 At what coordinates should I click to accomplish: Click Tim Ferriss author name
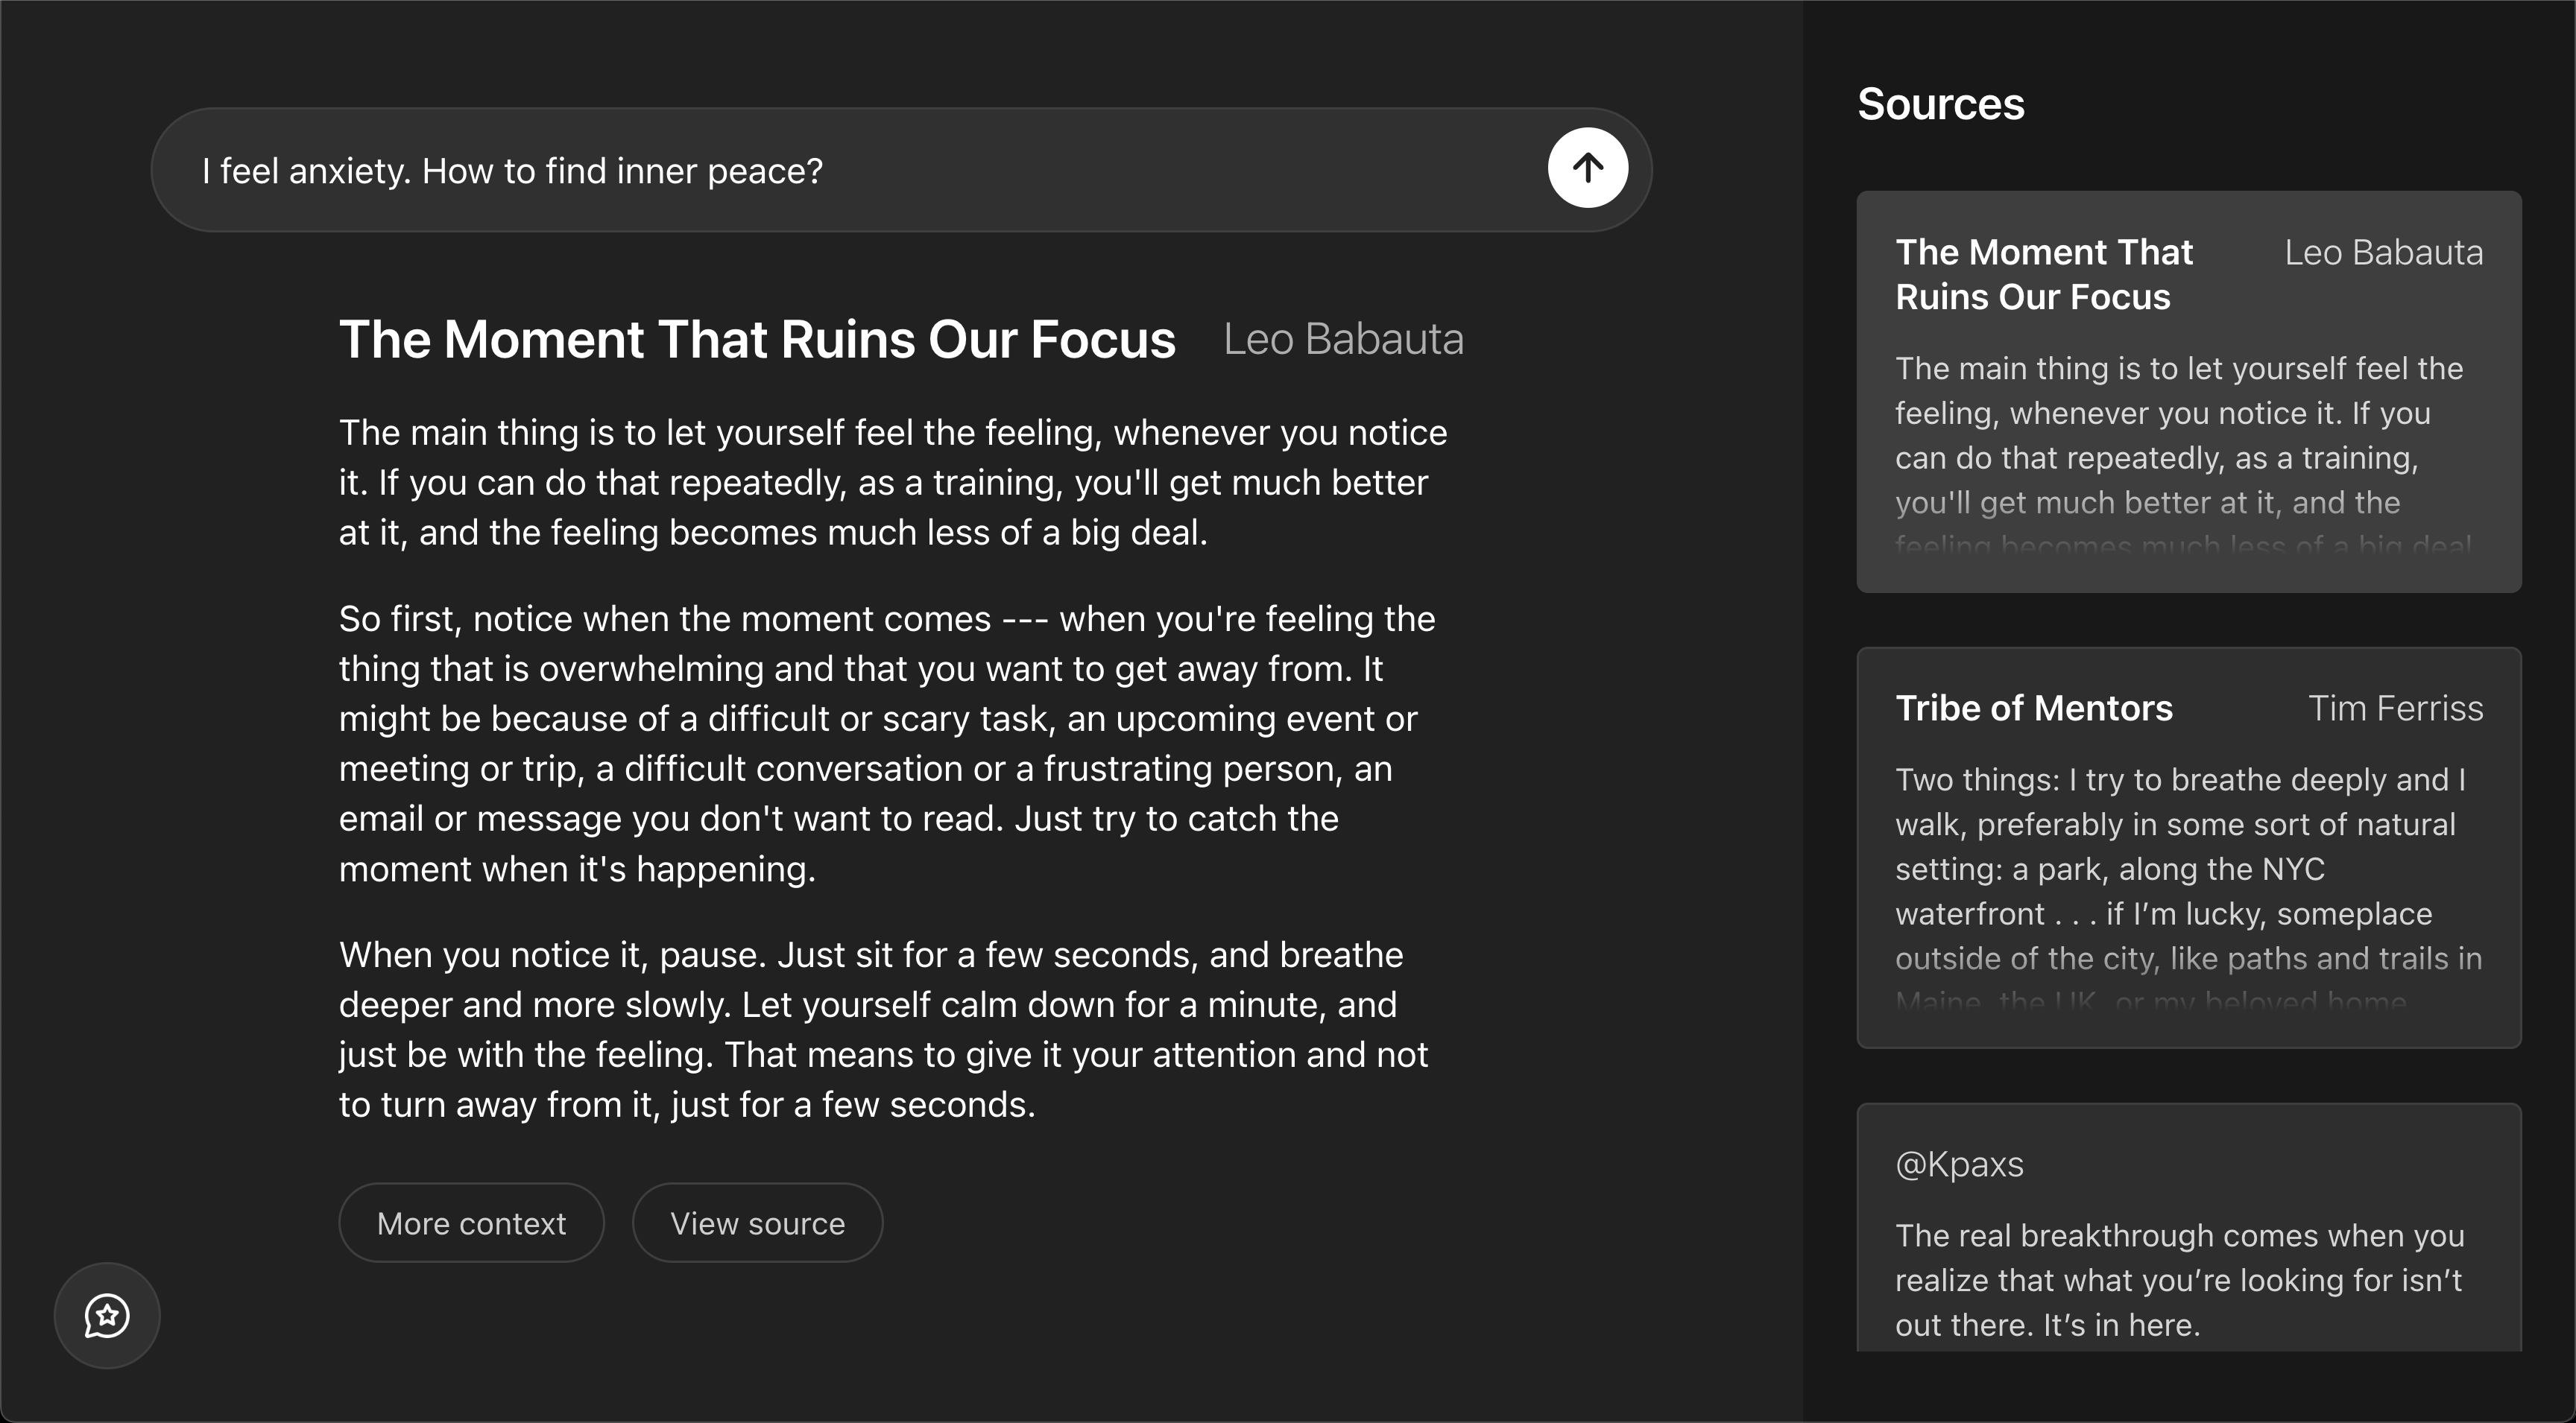point(2395,709)
